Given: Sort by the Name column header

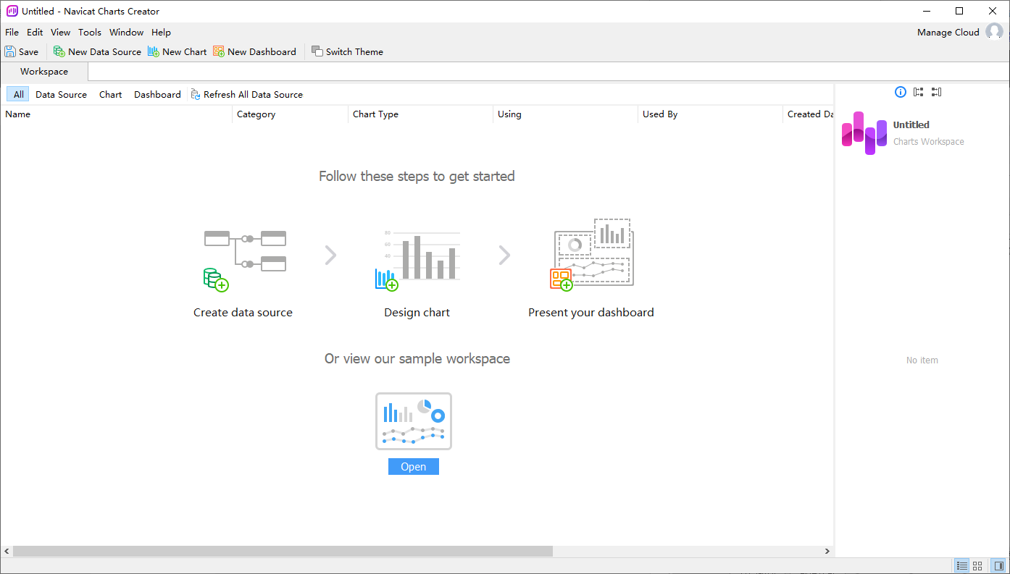Looking at the screenshot, I should point(116,114).
